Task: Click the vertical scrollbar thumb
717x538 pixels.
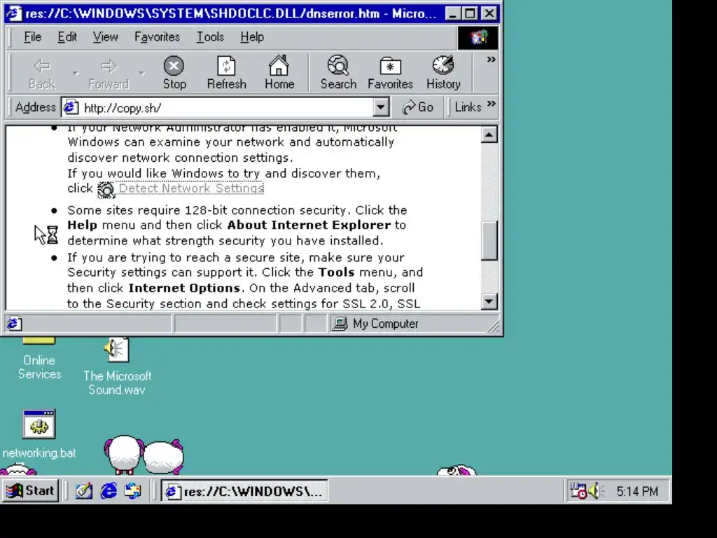Action: (x=489, y=241)
